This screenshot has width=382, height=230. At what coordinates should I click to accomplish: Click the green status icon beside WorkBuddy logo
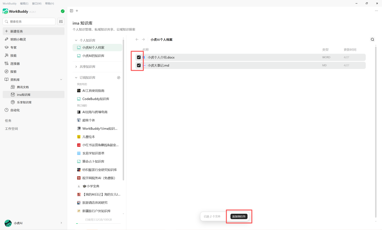pos(63,11)
